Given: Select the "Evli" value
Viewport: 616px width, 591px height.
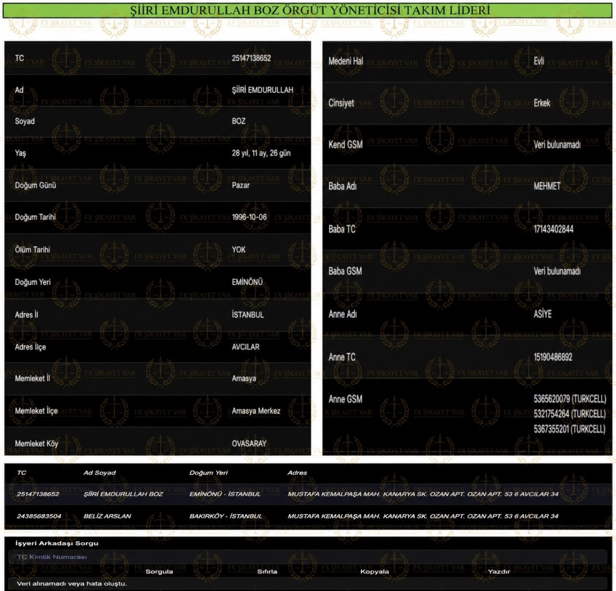Looking at the screenshot, I should [539, 61].
